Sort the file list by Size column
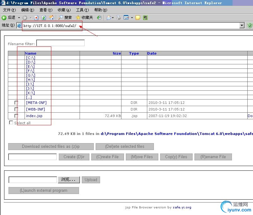 click(x=117, y=53)
